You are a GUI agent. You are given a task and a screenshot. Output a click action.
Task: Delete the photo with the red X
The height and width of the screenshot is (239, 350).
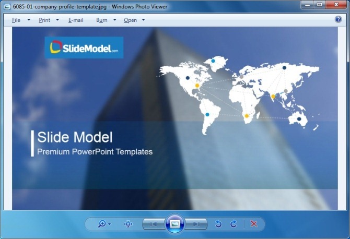(253, 224)
